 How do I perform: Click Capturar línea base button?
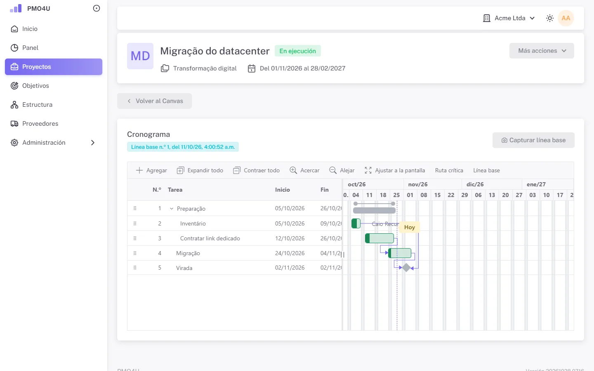(x=533, y=140)
